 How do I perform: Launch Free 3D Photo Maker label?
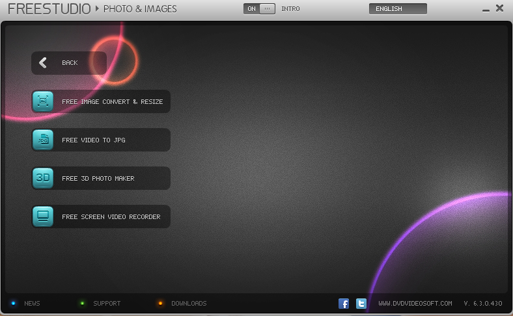[x=98, y=178]
